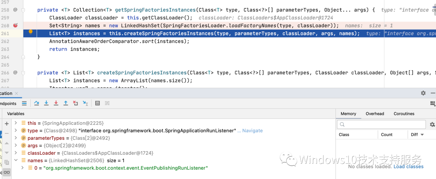
Task: Click the Step Out arrow icon
Action: pyautogui.click(x=66, y=103)
